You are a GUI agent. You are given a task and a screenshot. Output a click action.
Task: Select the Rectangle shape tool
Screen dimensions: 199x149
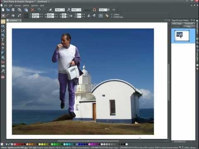click(3, 35)
